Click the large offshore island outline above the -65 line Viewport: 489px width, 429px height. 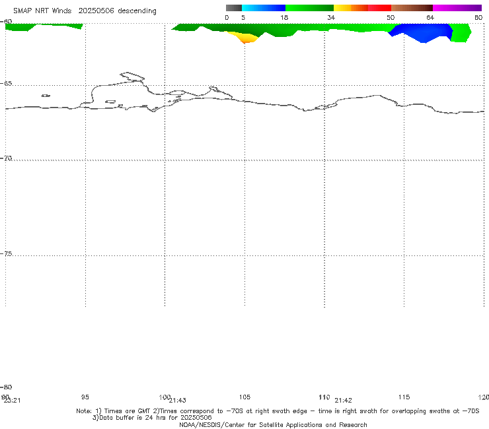(132, 77)
